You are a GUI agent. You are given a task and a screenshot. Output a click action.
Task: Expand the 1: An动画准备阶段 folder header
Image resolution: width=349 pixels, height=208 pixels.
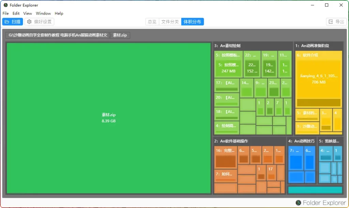pos(314,46)
